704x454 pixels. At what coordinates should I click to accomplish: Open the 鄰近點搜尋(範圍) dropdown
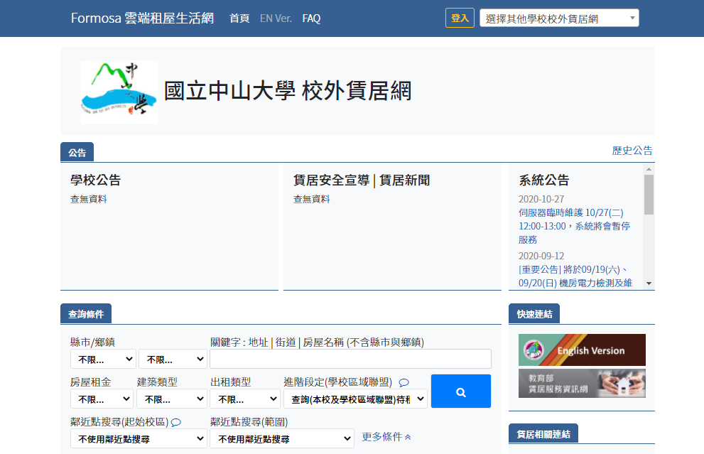[282, 439]
